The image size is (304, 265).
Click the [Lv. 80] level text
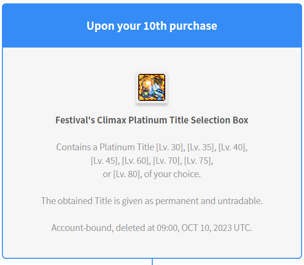tap(128, 174)
